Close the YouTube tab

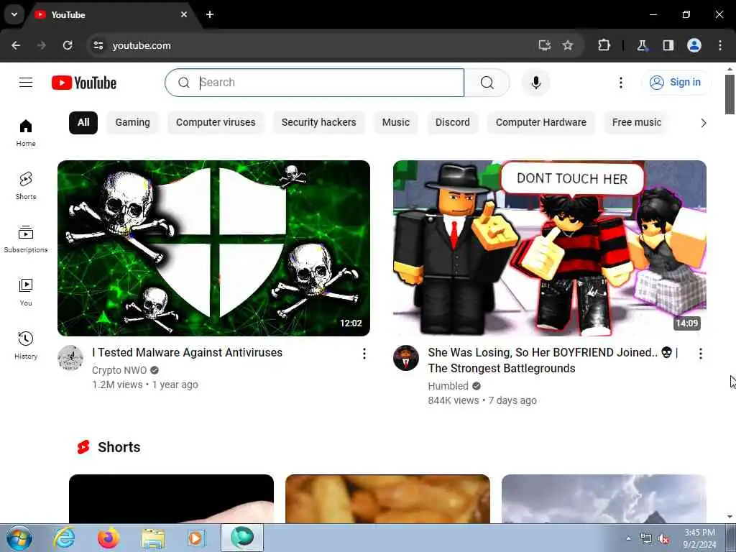(184, 14)
